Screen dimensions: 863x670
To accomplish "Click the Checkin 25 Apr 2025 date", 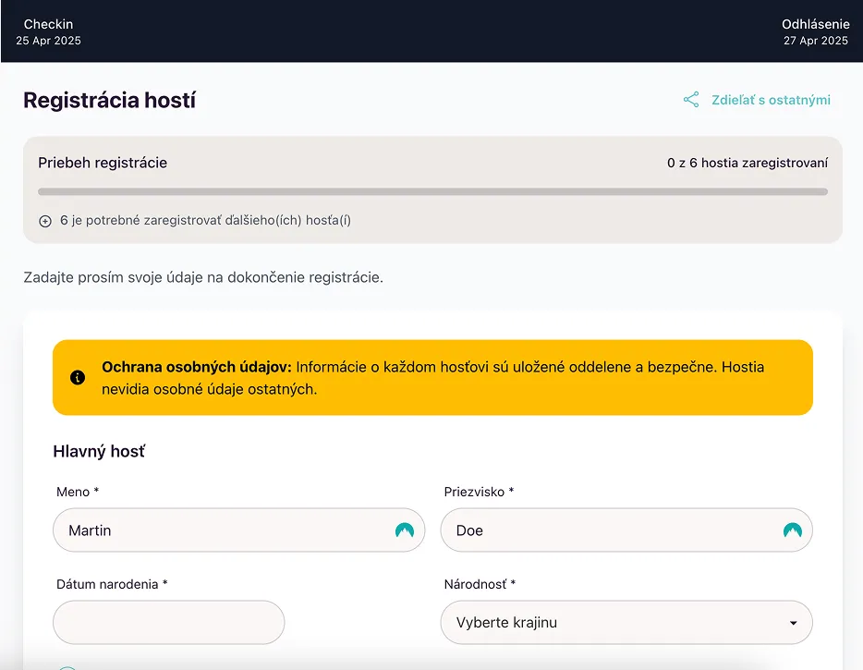I will pyautogui.click(x=48, y=32).
